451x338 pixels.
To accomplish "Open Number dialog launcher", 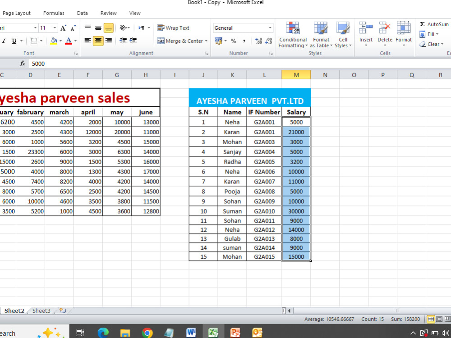I will (271, 54).
